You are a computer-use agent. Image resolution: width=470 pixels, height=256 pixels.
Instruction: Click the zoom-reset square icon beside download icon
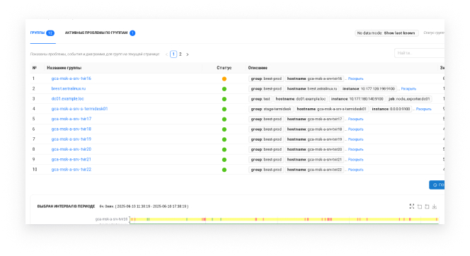coord(427,206)
